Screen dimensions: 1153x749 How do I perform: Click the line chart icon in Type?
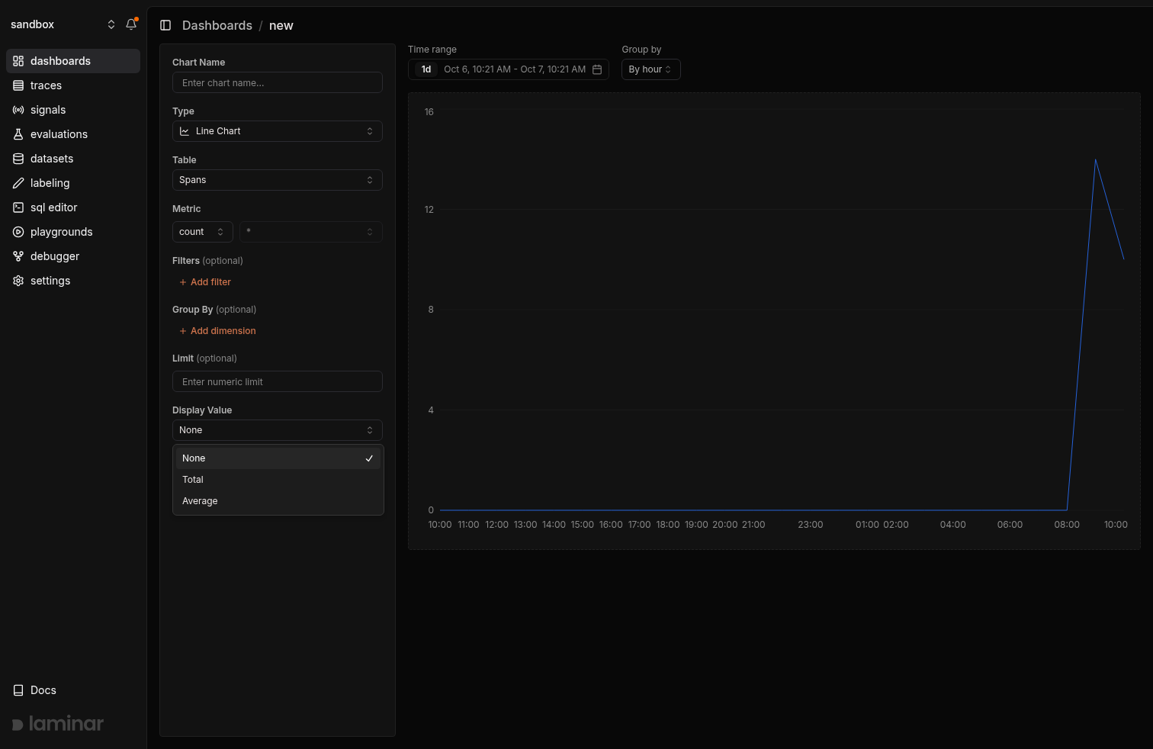(185, 131)
